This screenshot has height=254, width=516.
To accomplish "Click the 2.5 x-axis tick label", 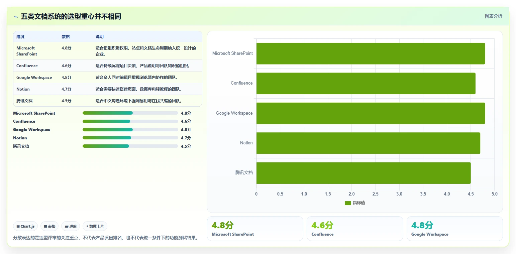I will pos(375,194).
